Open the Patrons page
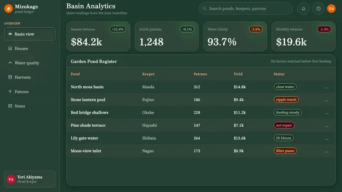 coord(29,91)
